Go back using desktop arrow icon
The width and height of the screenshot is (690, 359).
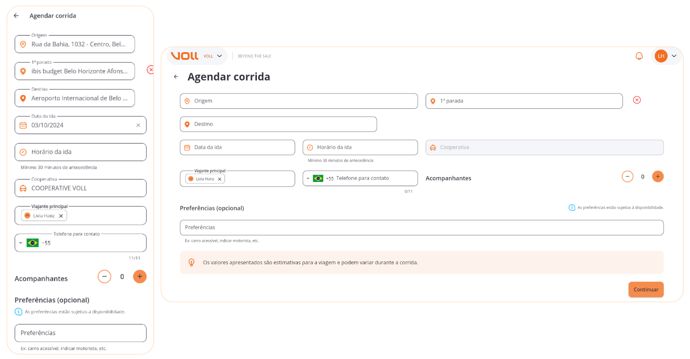pyautogui.click(x=176, y=77)
